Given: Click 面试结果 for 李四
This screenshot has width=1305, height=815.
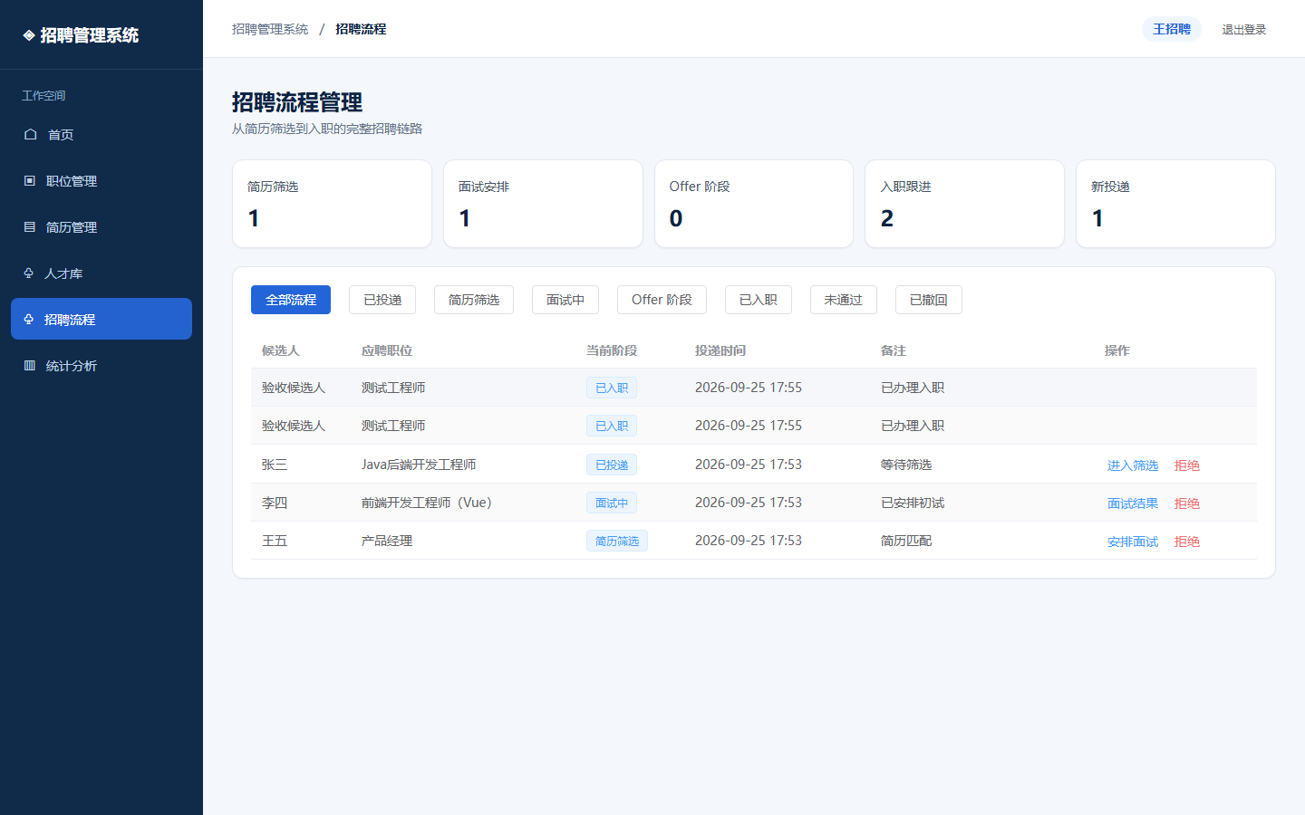Looking at the screenshot, I should pos(1133,503).
